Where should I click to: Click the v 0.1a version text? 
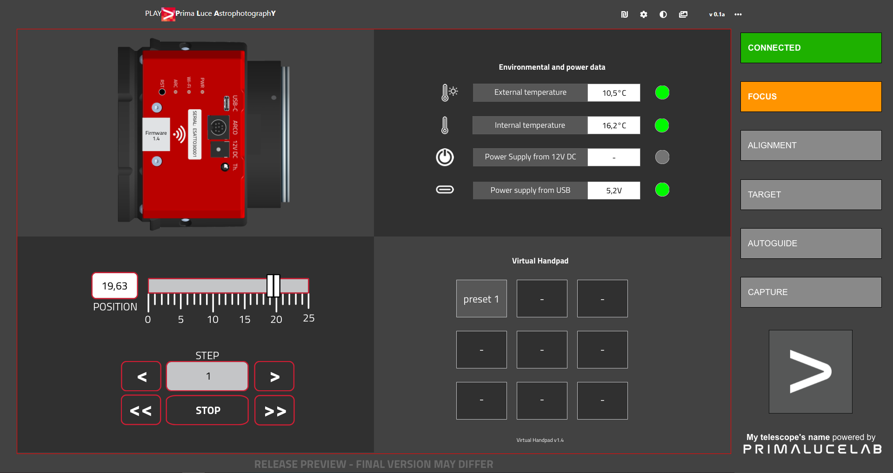[717, 14]
